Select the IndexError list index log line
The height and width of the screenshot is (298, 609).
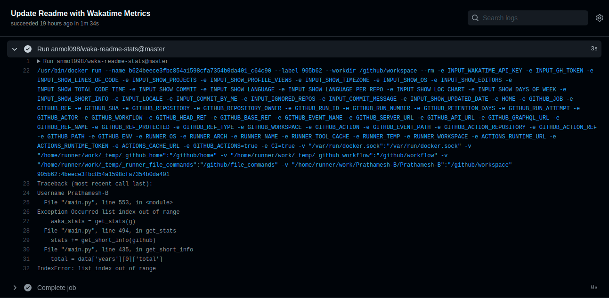pos(97,268)
